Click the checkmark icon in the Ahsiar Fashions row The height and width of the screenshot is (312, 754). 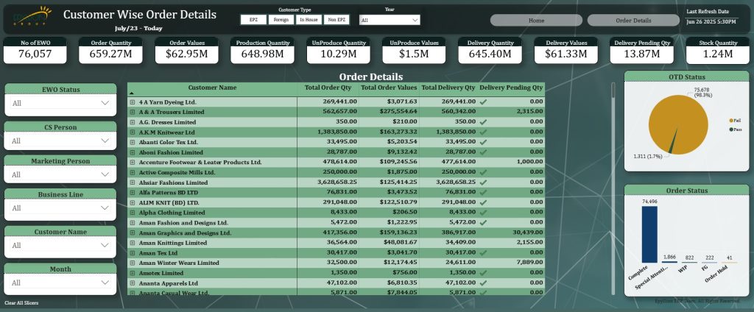[x=483, y=182]
